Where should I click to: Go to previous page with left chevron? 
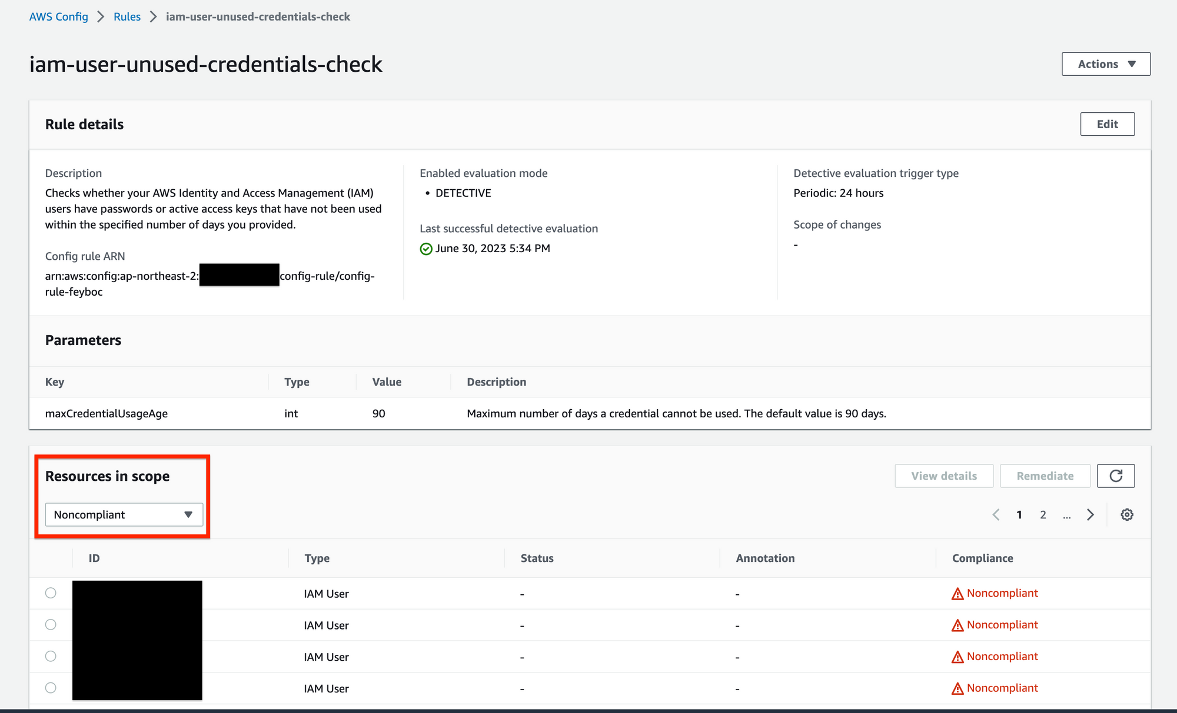[996, 515]
